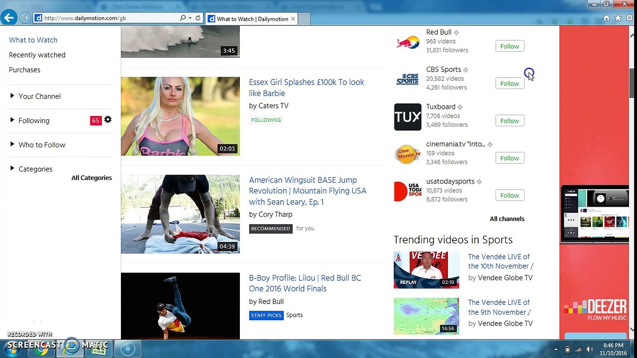Open the Sports category tag
637x358 pixels.
(x=294, y=315)
